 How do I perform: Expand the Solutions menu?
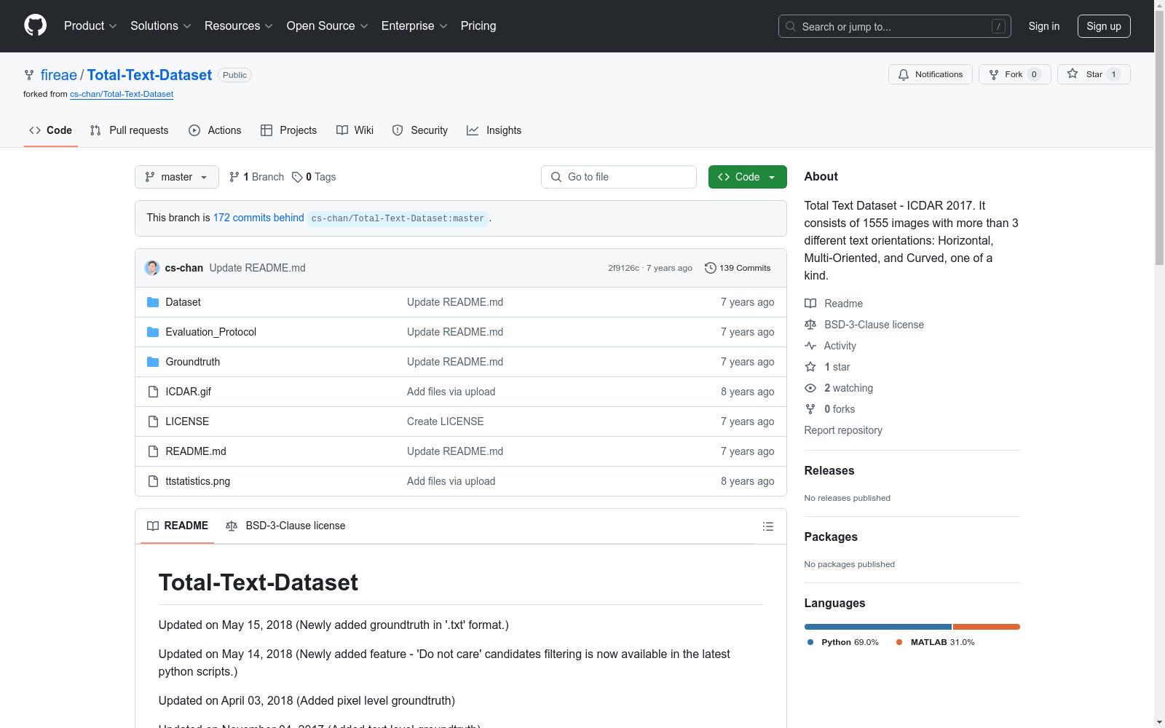pyautogui.click(x=160, y=25)
